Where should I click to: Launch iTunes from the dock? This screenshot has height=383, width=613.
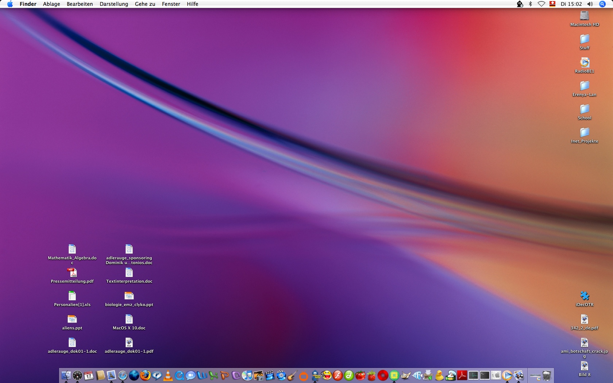tap(247, 375)
